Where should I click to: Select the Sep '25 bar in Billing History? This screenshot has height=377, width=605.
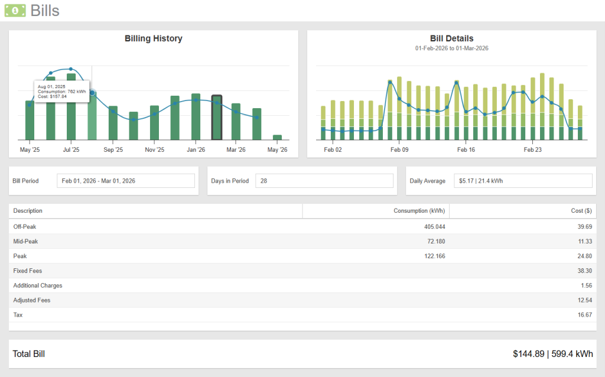coord(113,123)
